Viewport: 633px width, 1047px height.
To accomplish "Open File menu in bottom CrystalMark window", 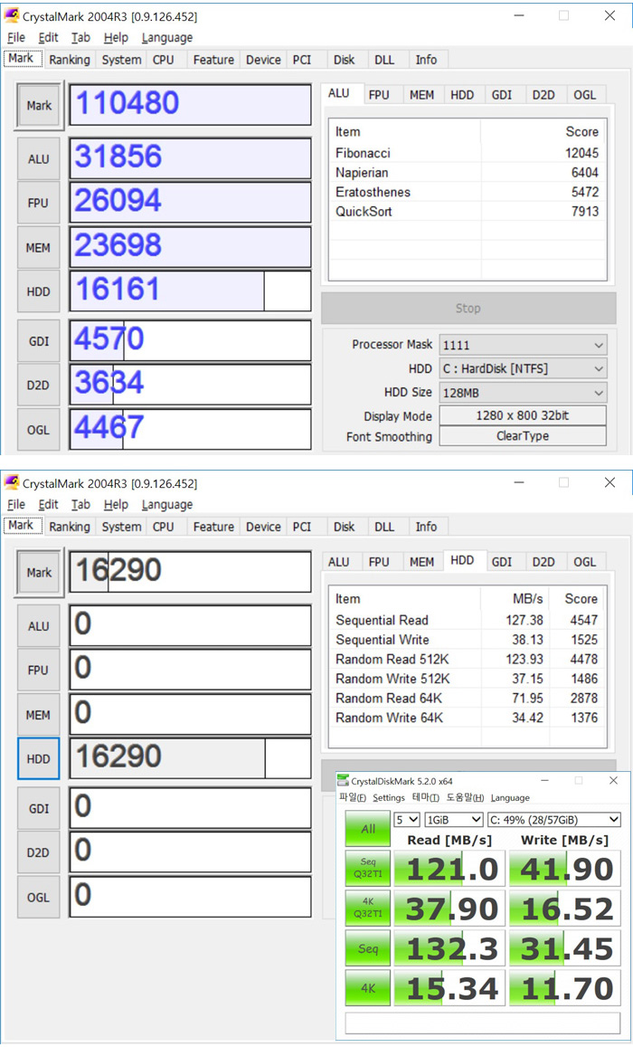I will point(16,505).
